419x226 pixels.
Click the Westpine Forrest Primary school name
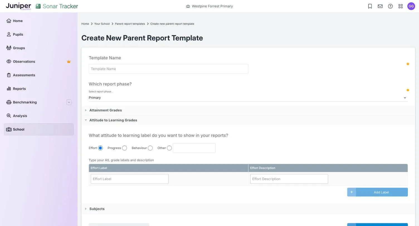212,6
